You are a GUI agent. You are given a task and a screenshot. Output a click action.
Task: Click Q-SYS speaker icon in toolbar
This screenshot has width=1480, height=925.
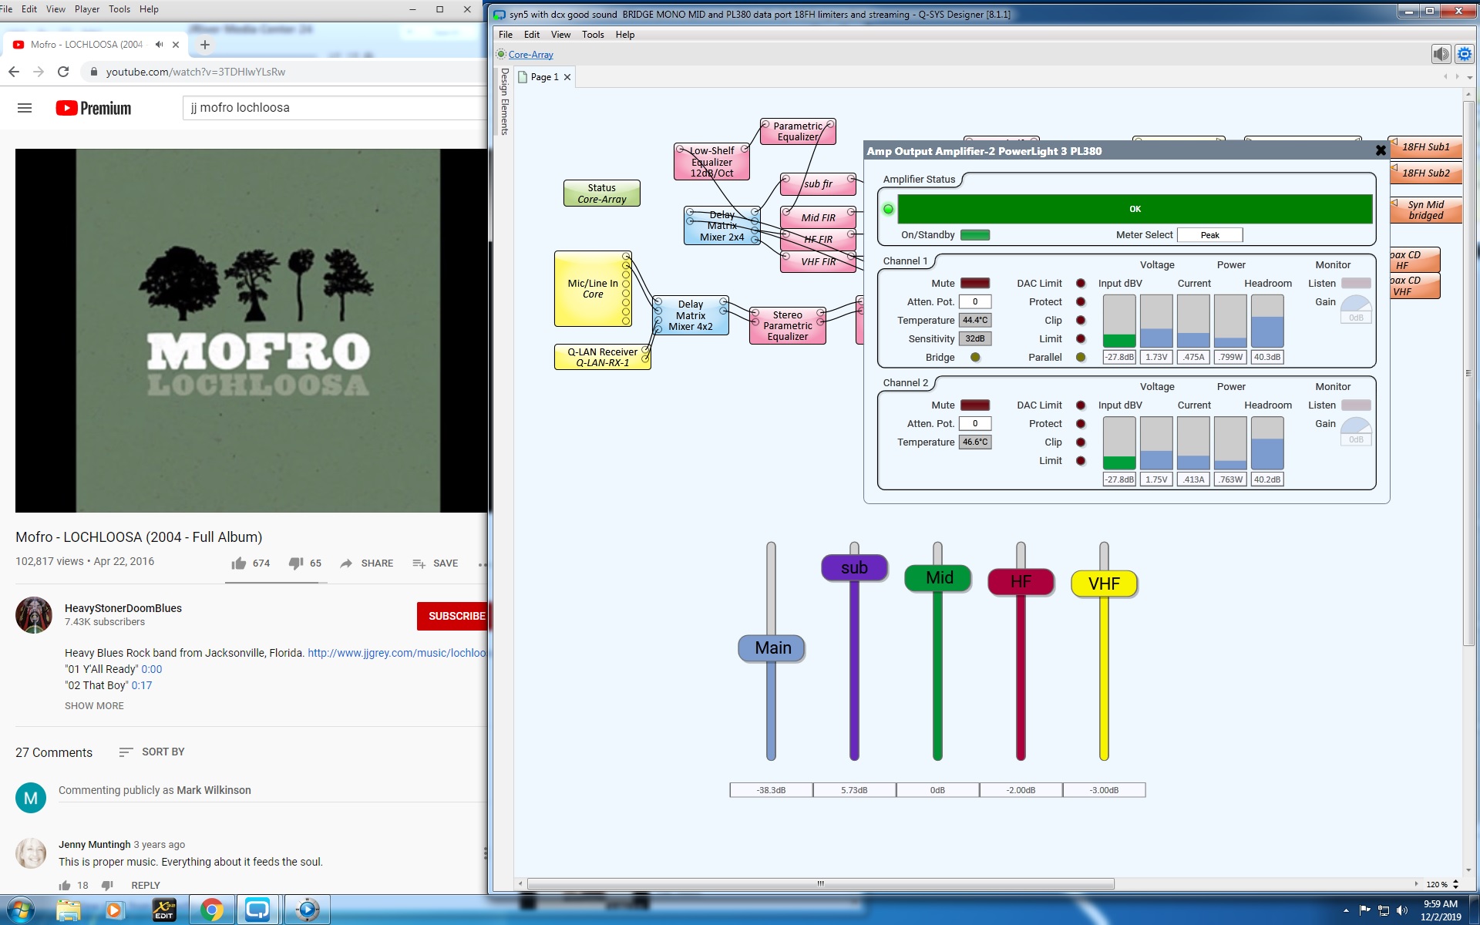(x=1441, y=54)
